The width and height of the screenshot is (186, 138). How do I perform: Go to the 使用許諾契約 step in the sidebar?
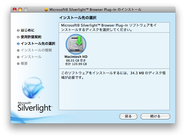(x=31, y=37)
